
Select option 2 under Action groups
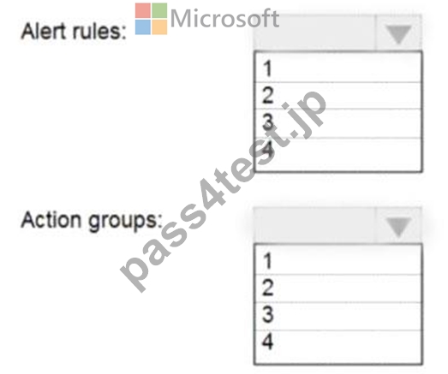(338, 288)
